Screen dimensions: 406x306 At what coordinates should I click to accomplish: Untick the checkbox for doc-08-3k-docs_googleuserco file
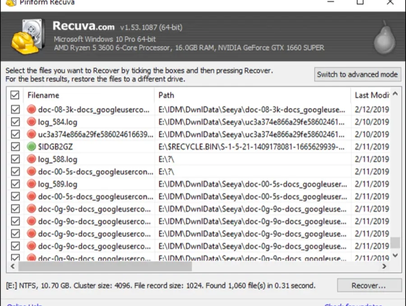[x=15, y=109]
